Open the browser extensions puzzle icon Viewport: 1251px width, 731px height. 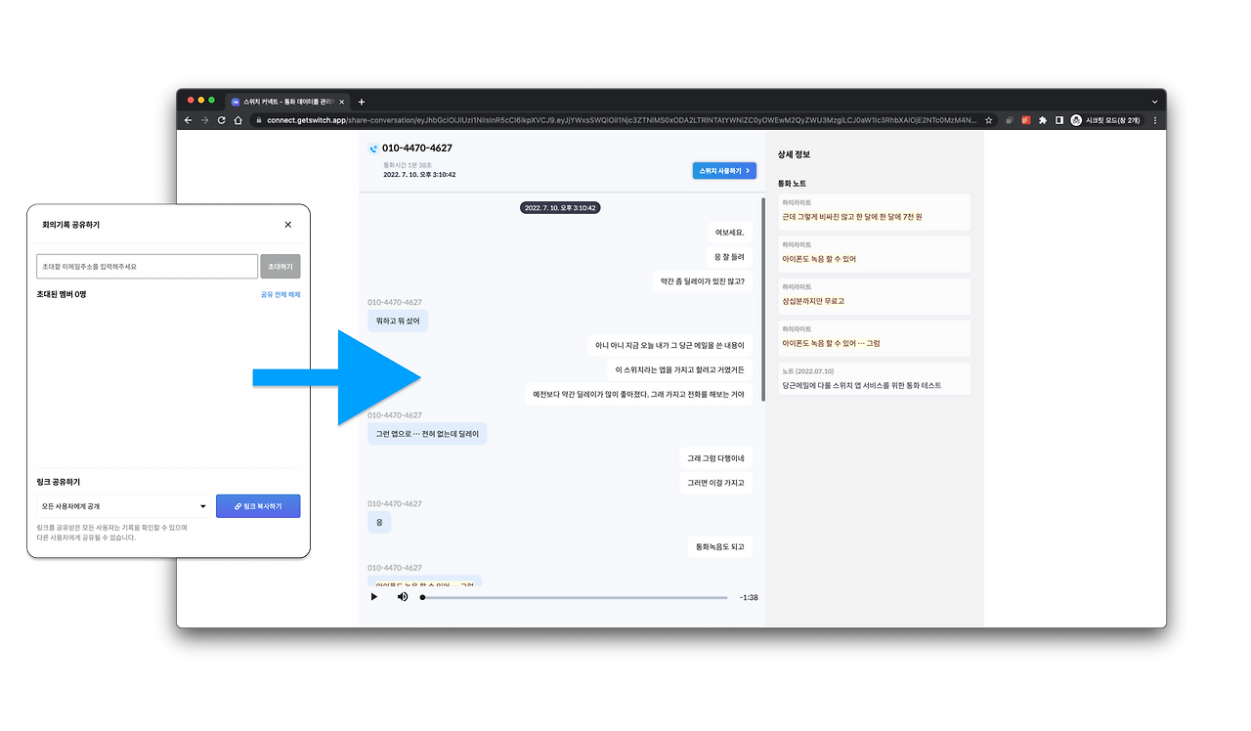click(1043, 120)
